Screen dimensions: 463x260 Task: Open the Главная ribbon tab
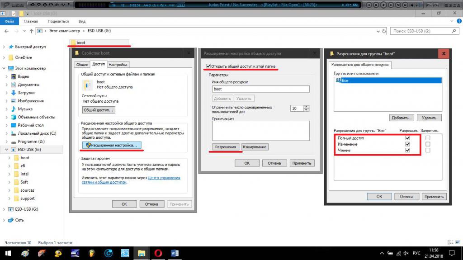tap(31, 21)
